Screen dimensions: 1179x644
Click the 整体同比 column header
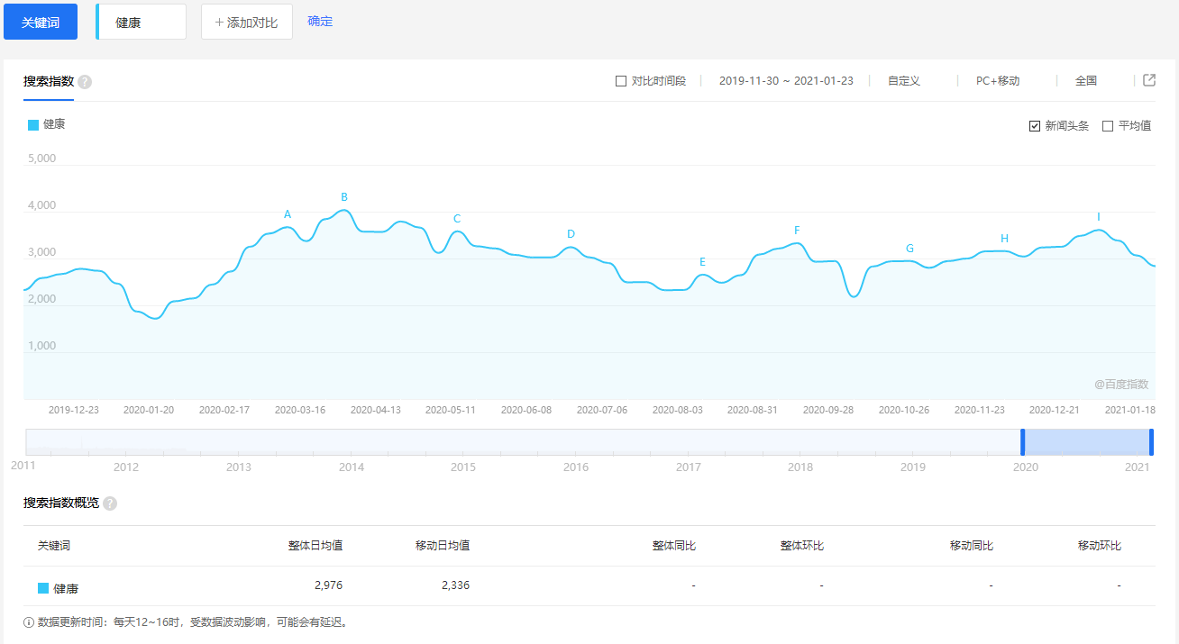tap(674, 546)
